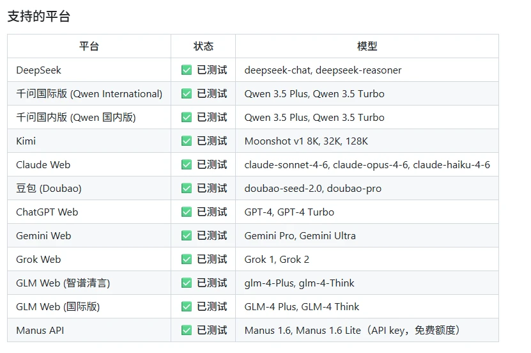
Task: Click the Grok 1, Grok 2 text
Action: pyautogui.click(x=277, y=260)
